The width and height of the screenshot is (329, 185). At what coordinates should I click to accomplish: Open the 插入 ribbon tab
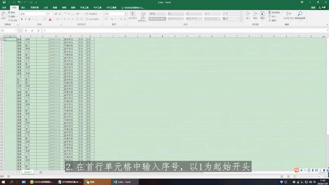(23, 8)
